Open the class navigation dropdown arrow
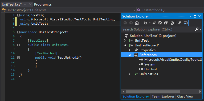The height and width of the screenshot is (101, 204). tap(134, 10)
